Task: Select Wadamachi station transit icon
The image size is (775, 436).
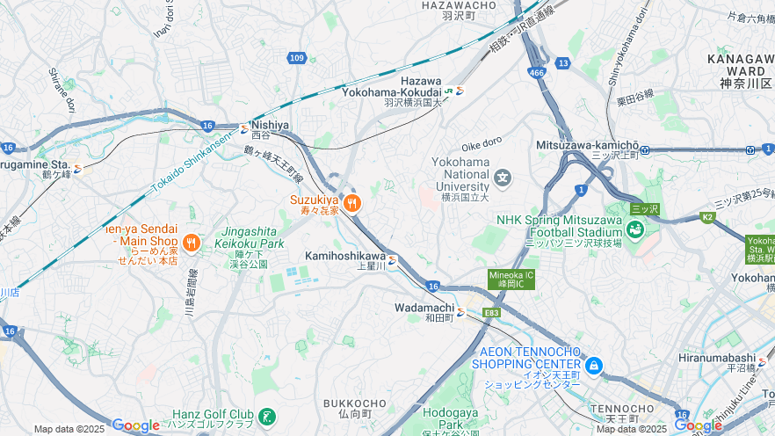Action: pyautogui.click(x=461, y=312)
